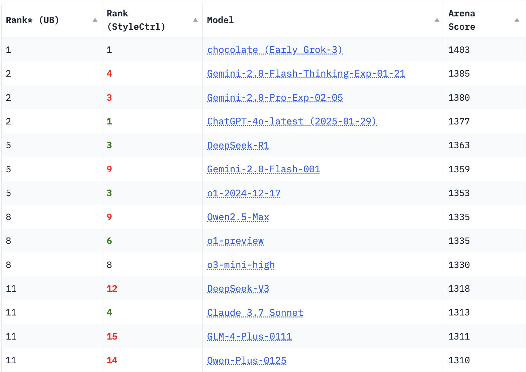Viewport: 526px width, 372px height.
Task: Open the DeepSeek-V3 model link
Action: click(238, 289)
